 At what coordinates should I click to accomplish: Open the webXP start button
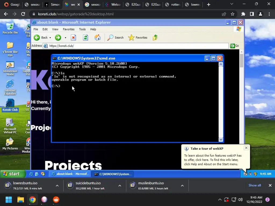pos(12,174)
